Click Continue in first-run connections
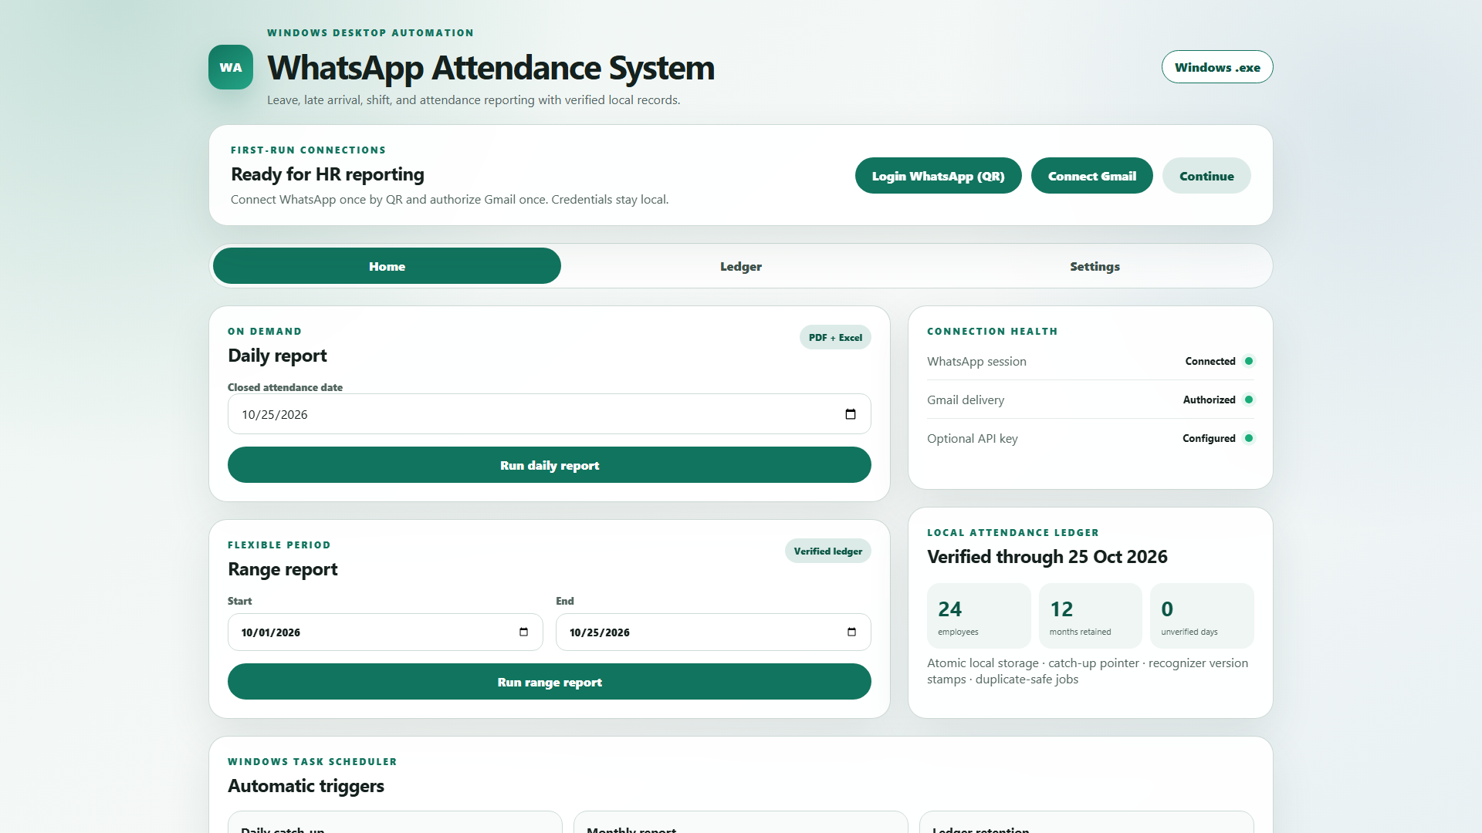Screen dimensions: 1482x833 (x=1206, y=176)
